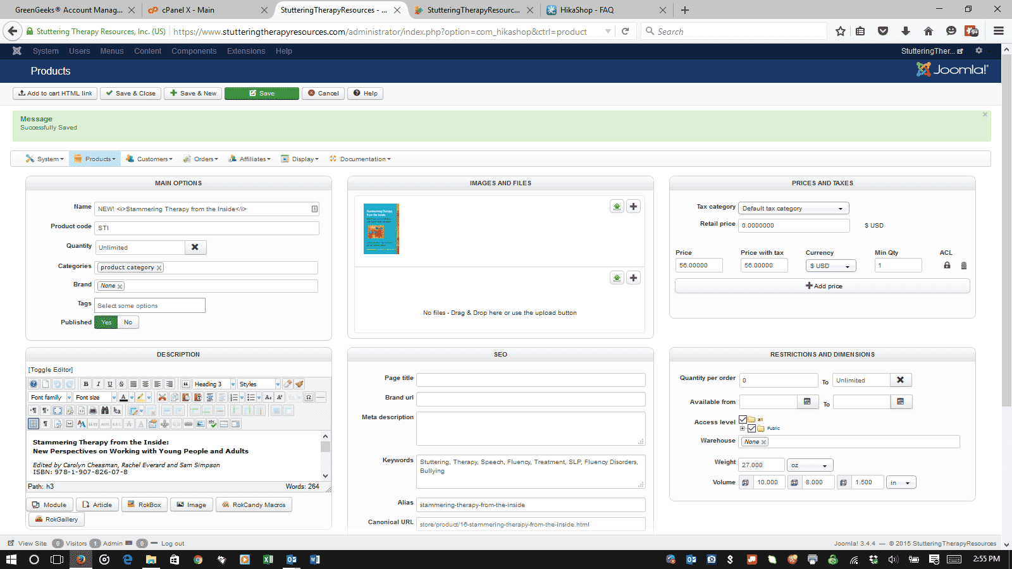Open the Font family dropdown
This screenshot has height=569, width=1012.
51,397
